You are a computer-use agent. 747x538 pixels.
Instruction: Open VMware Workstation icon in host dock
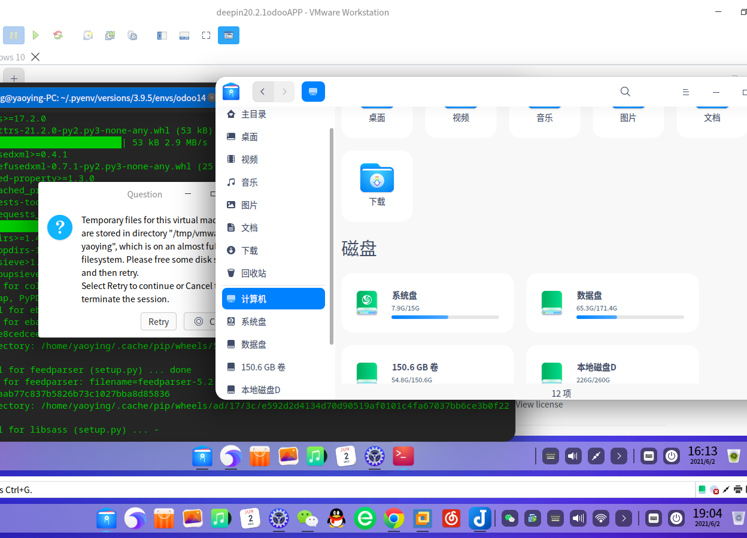coord(423,518)
